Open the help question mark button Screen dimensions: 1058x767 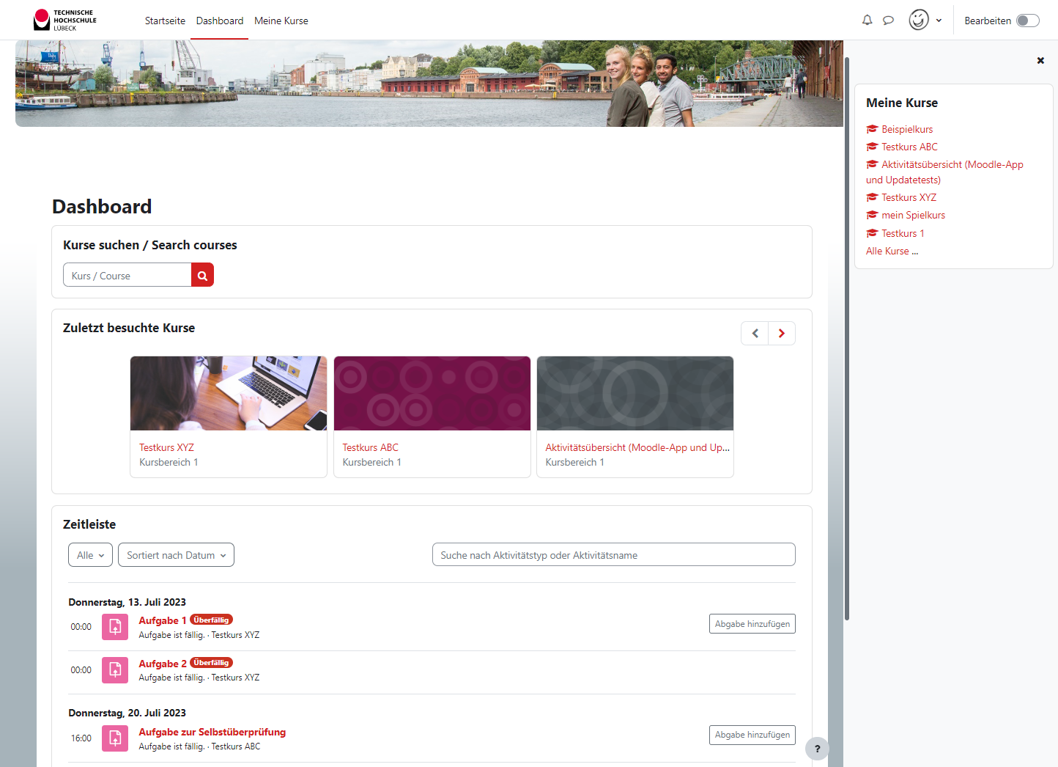[x=818, y=749]
